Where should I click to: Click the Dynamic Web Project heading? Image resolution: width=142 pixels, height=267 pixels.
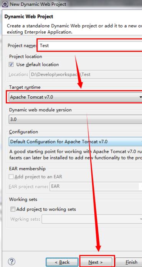point(29,16)
